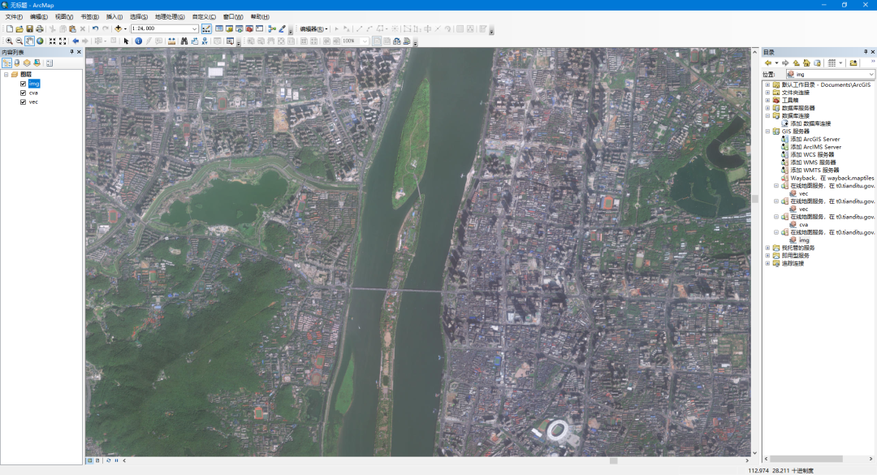Open the Find binoculars tool

tap(184, 41)
